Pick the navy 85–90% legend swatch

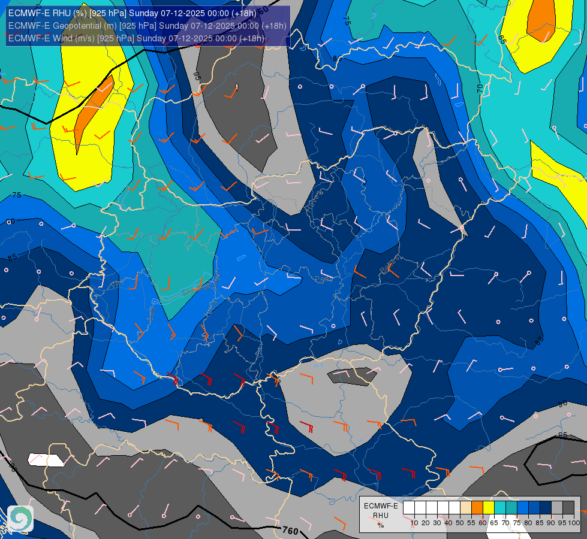coord(546,508)
